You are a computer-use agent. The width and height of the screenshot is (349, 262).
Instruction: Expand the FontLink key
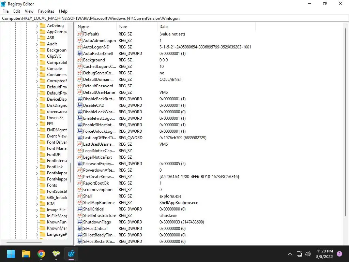point(37,167)
